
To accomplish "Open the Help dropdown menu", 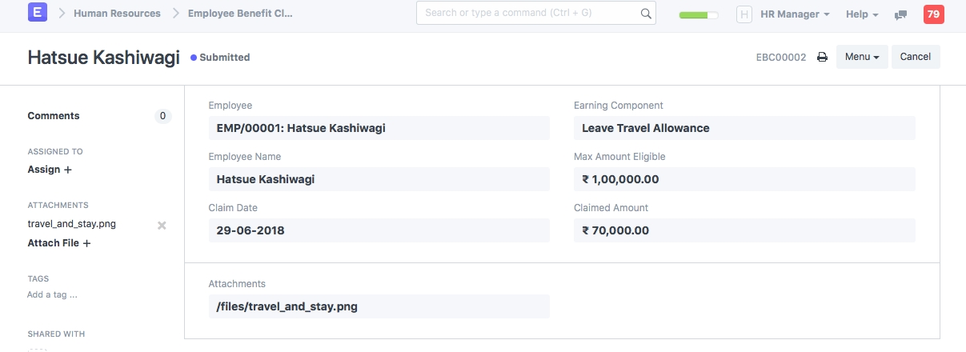I will pos(862,14).
